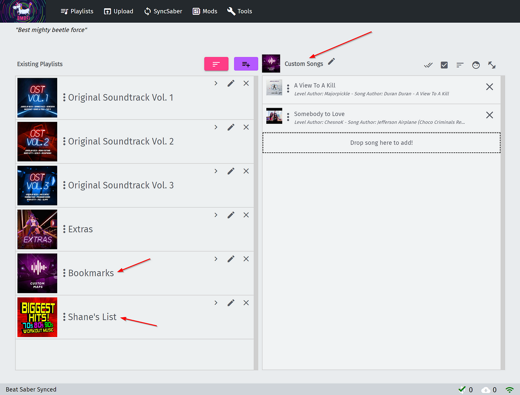
Task: Expand Original Soundtrack Vol. 1 playlist
Action: (216, 83)
